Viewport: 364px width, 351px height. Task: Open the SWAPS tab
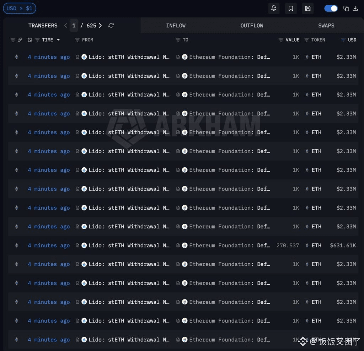[x=326, y=26]
